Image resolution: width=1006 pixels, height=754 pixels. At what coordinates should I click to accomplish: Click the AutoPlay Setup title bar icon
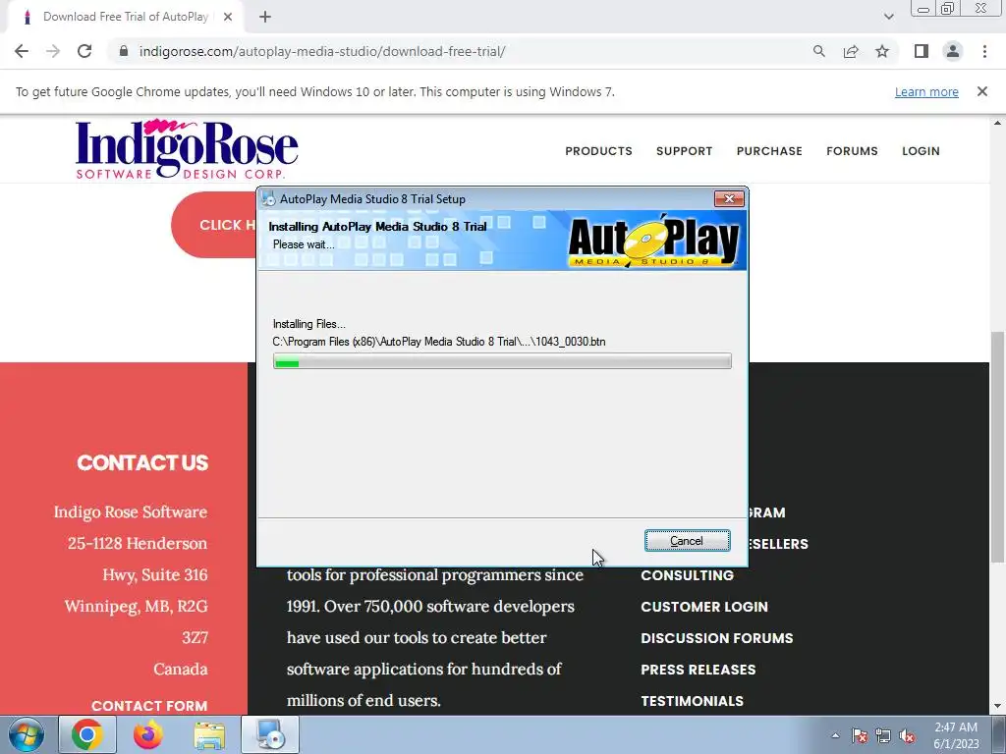pos(269,198)
